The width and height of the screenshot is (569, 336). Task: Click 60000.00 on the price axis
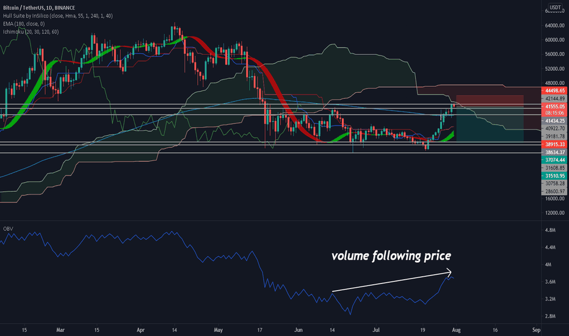click(554, 40)
